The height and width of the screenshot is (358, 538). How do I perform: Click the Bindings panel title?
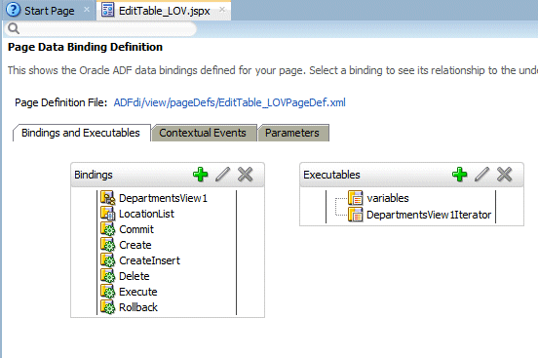(94, 175)
